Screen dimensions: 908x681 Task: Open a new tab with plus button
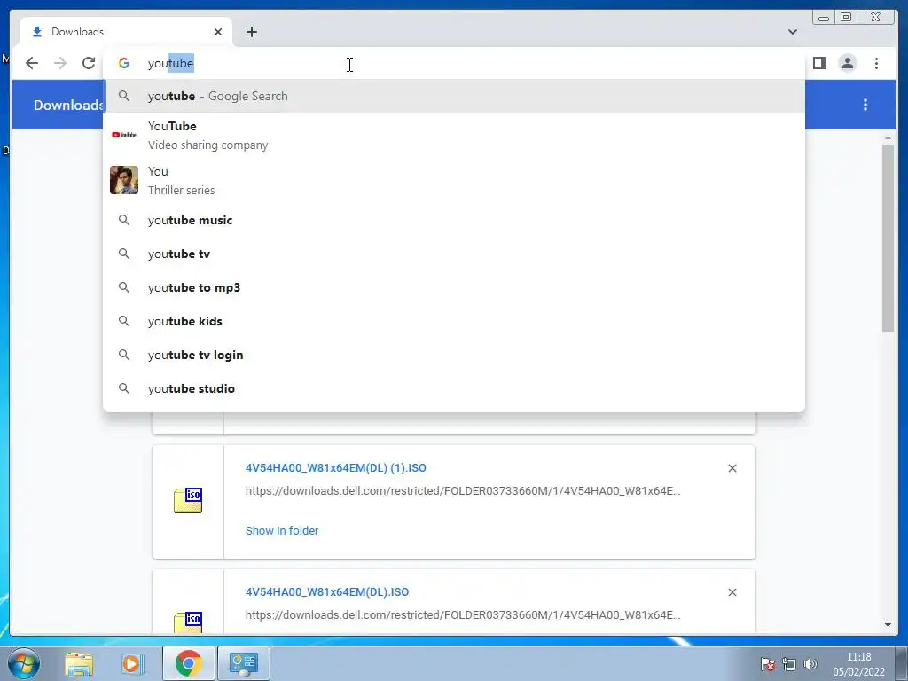tap(251, 32)
